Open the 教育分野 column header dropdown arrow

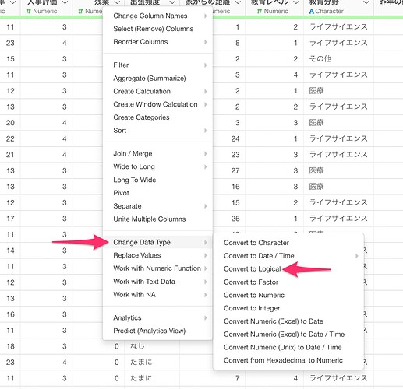pos(366,2)
